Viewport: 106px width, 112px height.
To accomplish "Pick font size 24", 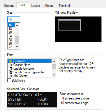I will pyautogui.click(x=11, y=36).
